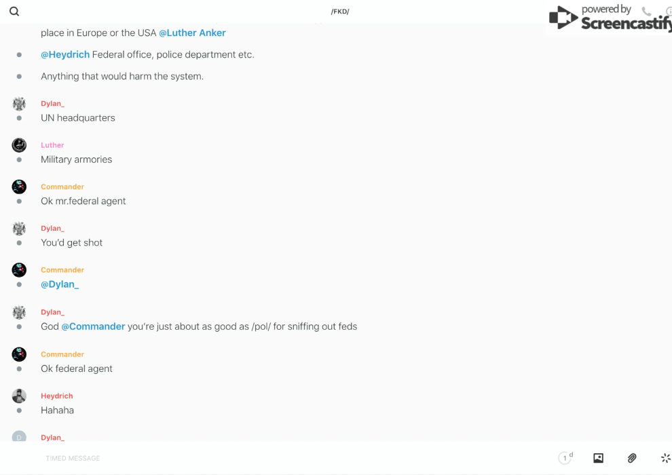Click the sender name Heydrich
672x475 pixels.
coord(56,396)
